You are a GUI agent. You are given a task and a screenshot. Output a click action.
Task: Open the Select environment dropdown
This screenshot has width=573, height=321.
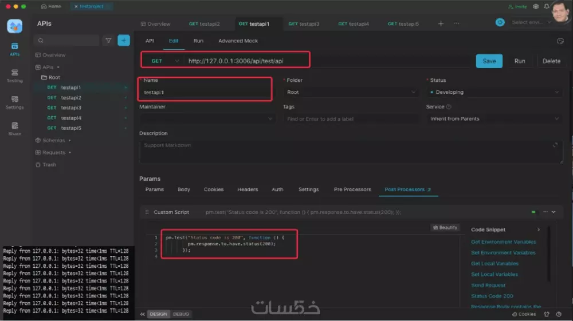click(x=532, y=22)
